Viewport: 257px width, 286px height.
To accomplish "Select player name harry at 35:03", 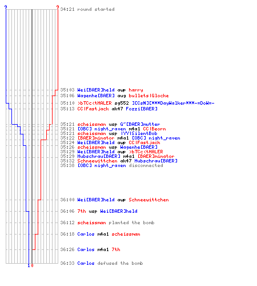I will click(136, 90).
